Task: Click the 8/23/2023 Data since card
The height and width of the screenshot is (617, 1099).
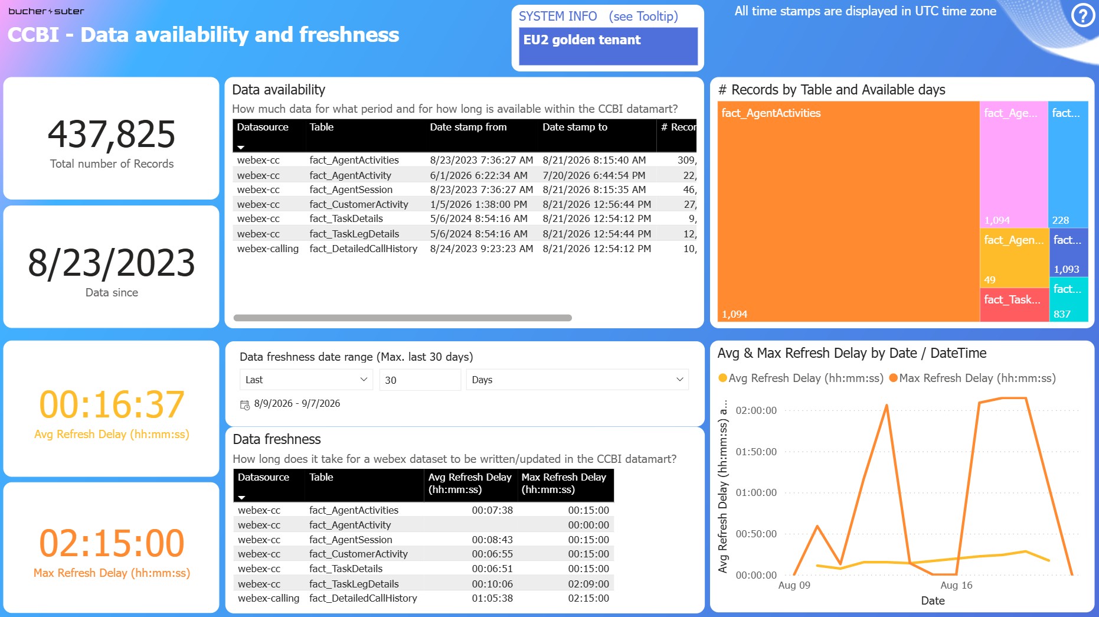Action: pyautogui.click(x=112, y=267)
